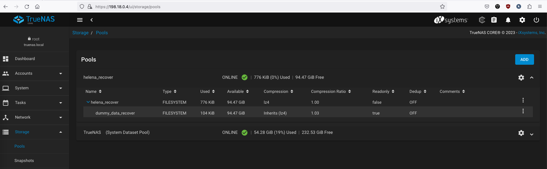This screenshot has height=169, width=547.
Task: Click the Dashboard sidebar icon
Action: [x=6, y=59]
